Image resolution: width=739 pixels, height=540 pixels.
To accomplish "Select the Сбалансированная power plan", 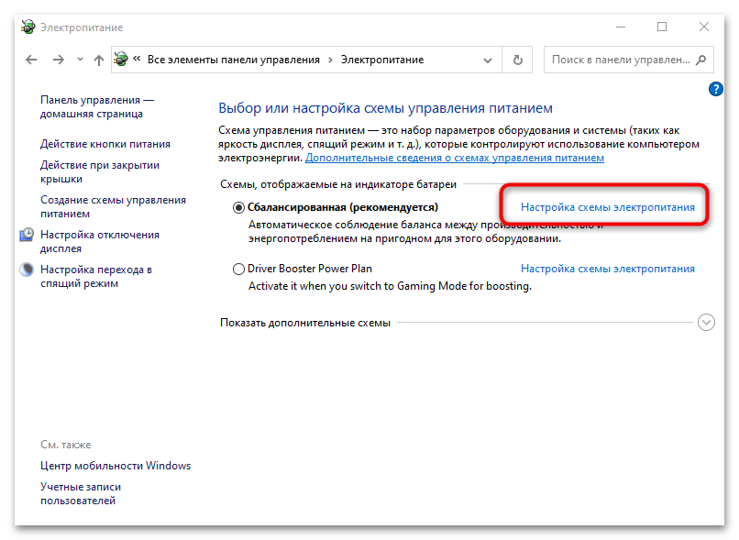I will (x=239, y=207).
